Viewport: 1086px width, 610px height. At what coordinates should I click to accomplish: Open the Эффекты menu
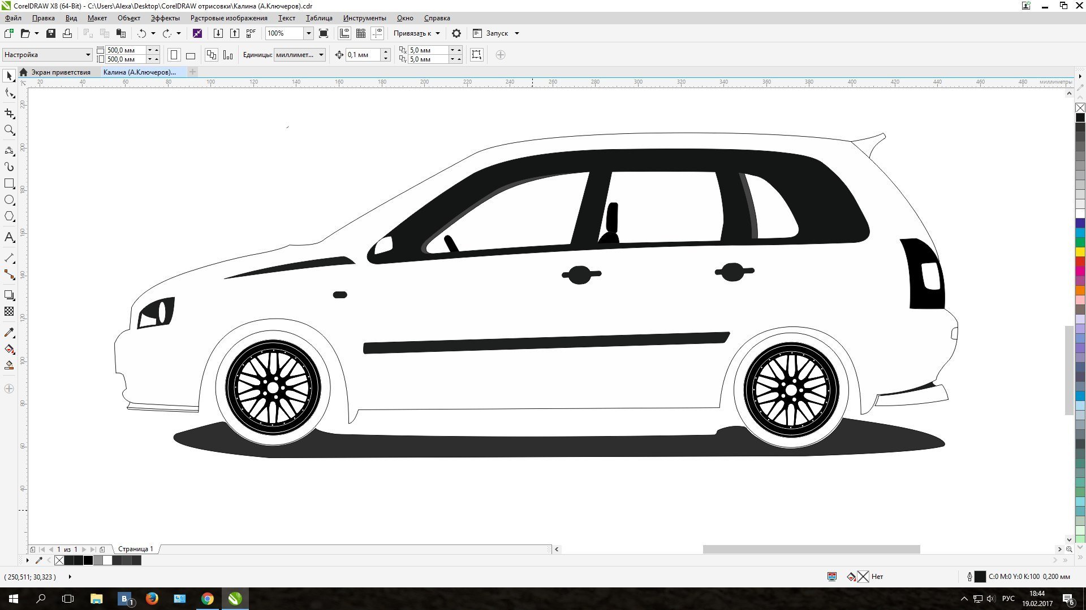point(165,18)
